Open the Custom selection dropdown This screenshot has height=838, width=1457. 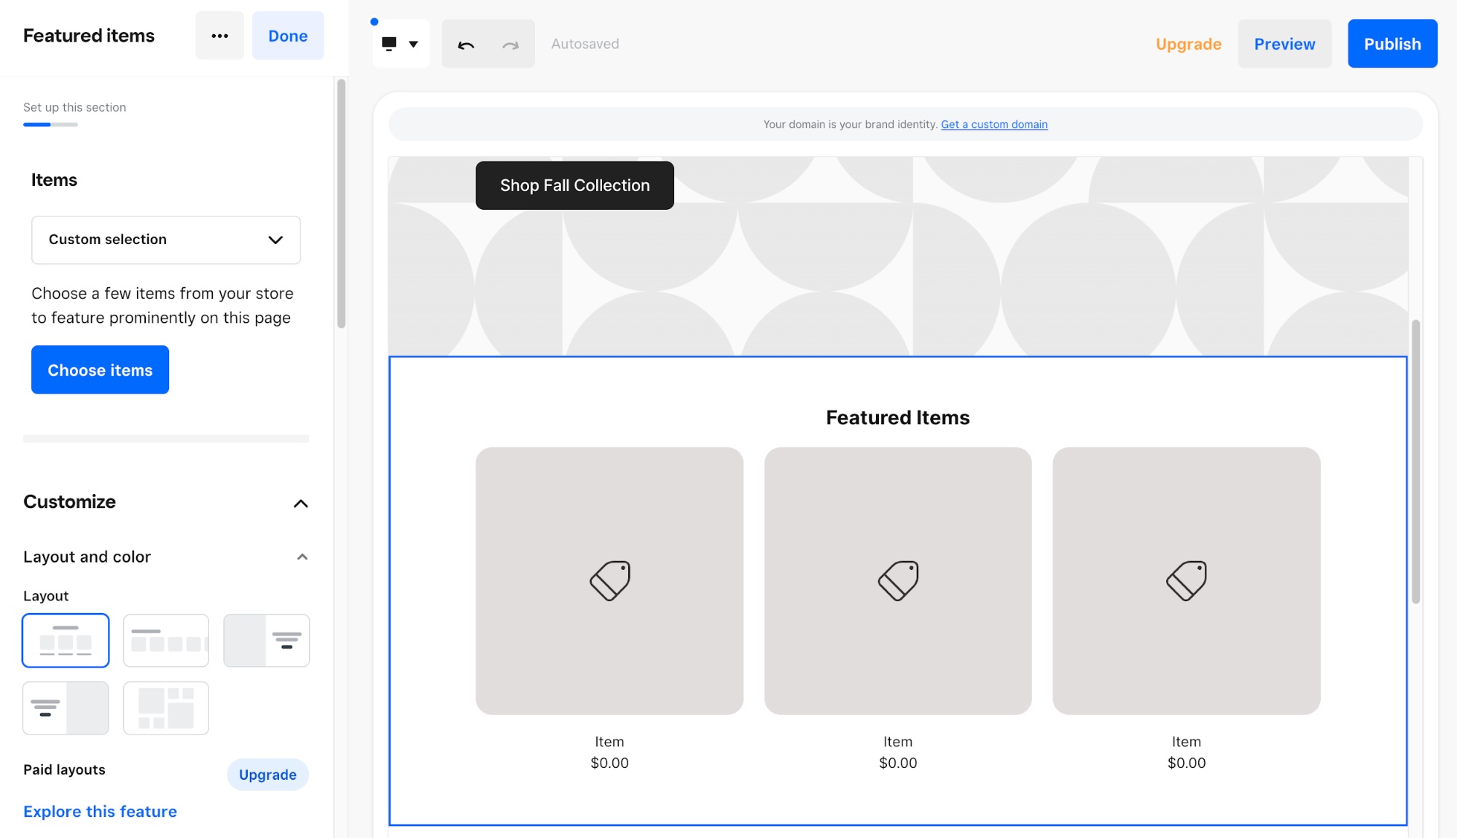coord(165,240)
